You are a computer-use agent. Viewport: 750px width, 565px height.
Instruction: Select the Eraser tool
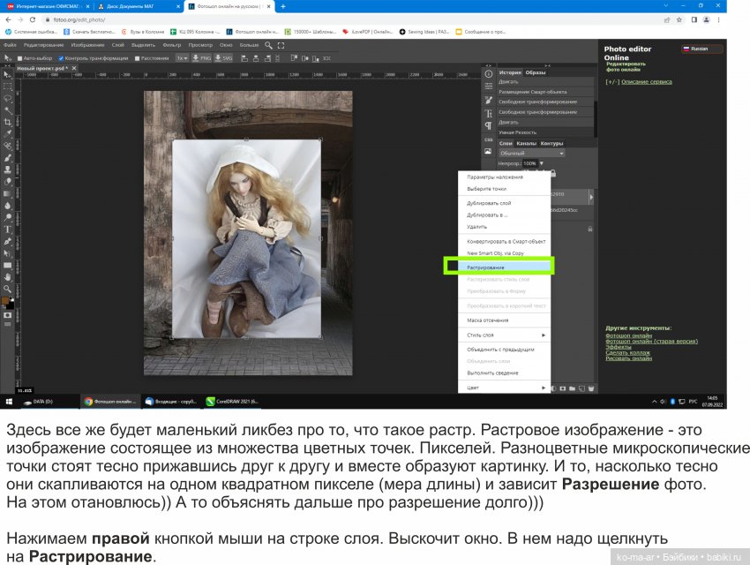(x=9, y=182)
